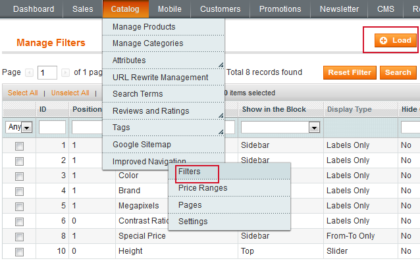Screen dimensions: 420x261
Task: Expand the Reviews and Ratings submenu arrow
Action: click(x=221, y=115)
